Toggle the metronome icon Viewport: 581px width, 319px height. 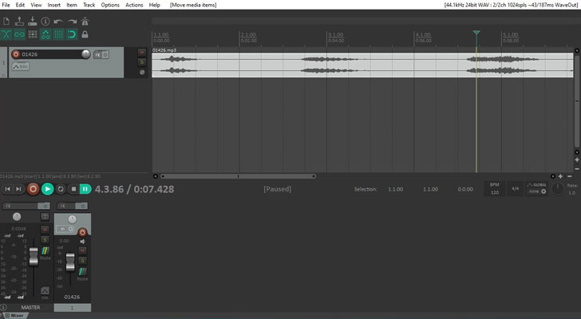click(85, 22)
